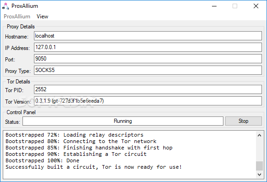The image size is (267, 182).
Task: Select the Tor PID field showing 2552
Action: 148,89
